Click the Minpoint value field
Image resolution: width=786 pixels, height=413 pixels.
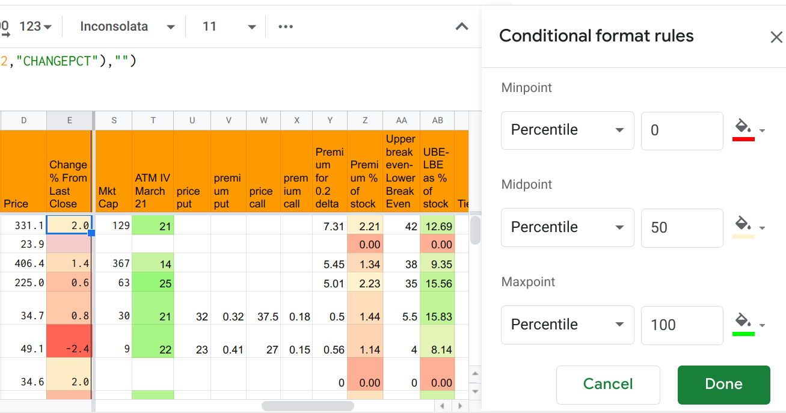point(681,130)
